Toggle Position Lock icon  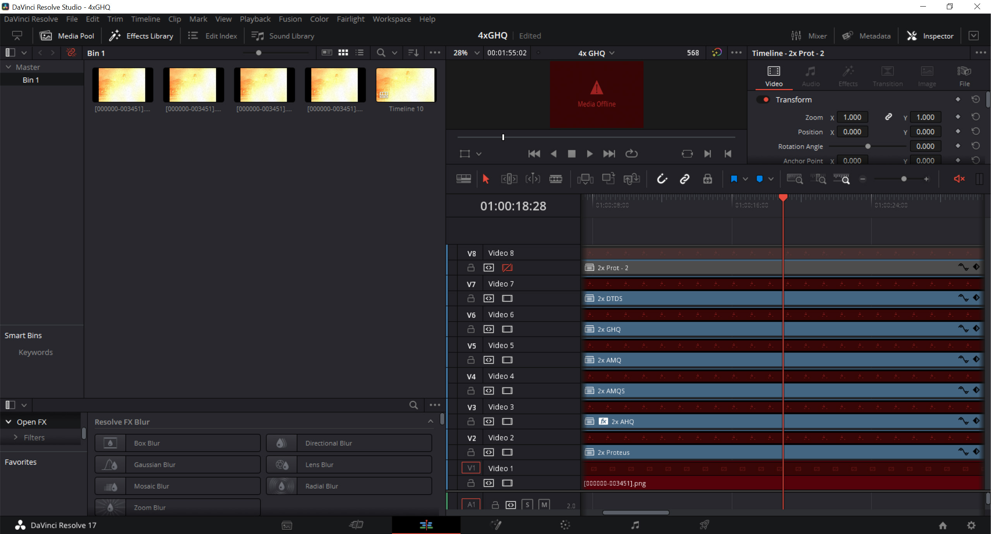(708, 179)
